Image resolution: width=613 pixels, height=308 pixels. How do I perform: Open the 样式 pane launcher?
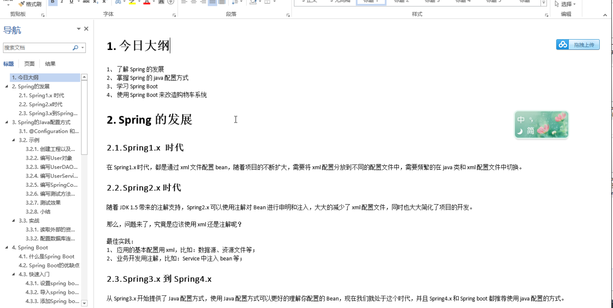click(547, 15)
